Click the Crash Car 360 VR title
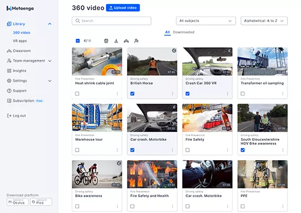The image size is (301, 213). point(201,83)
